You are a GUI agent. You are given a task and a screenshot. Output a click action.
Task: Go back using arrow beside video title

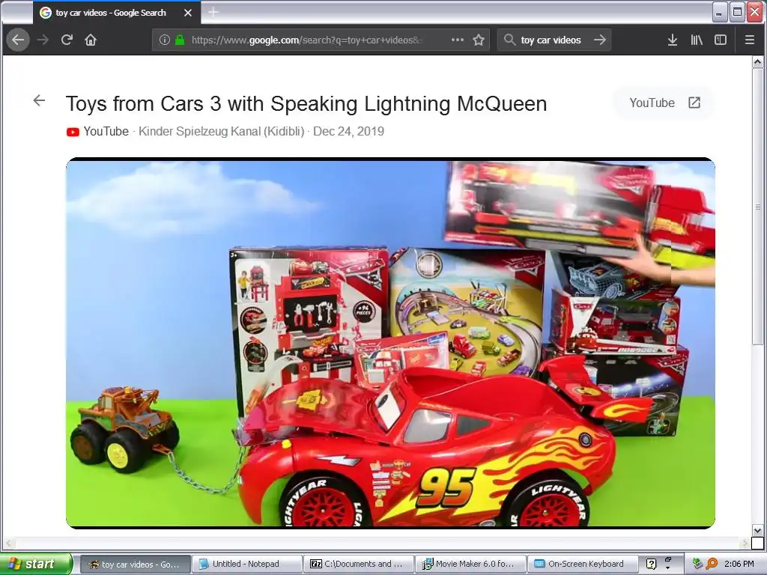[x=39, y=101]
